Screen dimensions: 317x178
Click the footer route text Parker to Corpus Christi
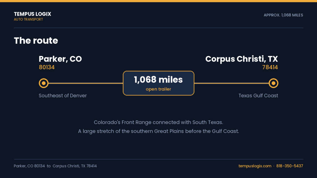[x=55, y=166]
